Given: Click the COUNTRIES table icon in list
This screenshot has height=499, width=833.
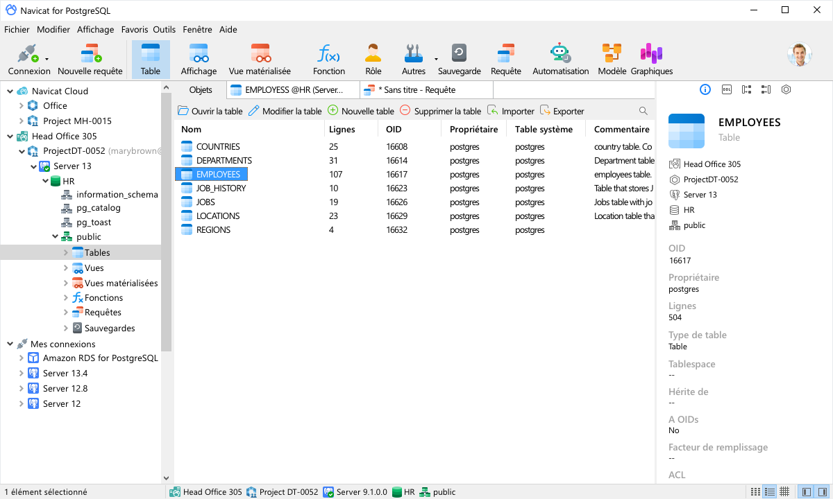Looking at the screenshot, I should (186, 147).
